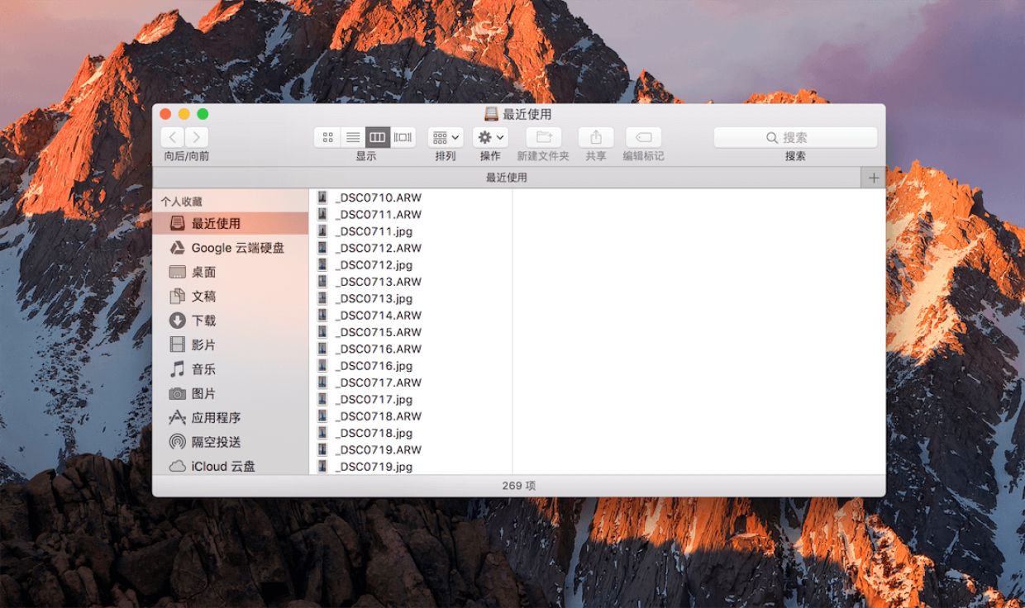
Task: Zoom the Finder window with green button
Action: click(203, 114)
